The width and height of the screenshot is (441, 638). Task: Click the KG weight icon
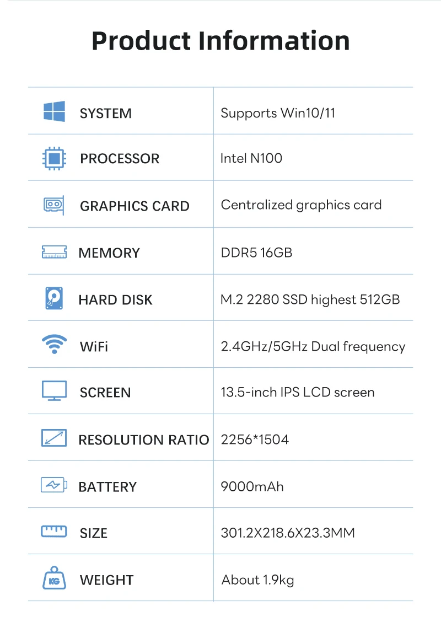click(54, 578)
